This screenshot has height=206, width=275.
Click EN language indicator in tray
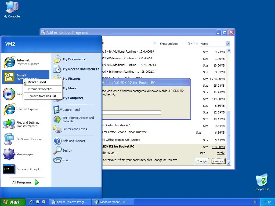(254, 202)
